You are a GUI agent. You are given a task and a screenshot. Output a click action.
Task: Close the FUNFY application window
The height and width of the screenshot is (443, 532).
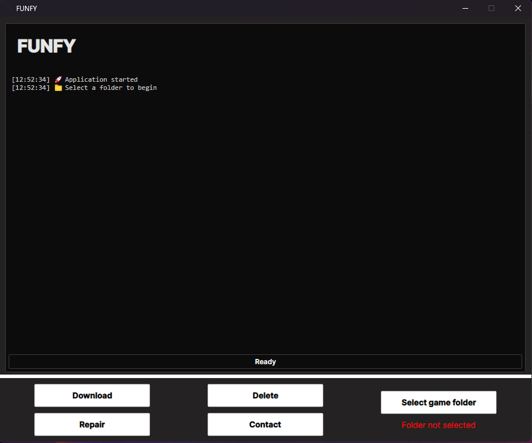click(518, 9)
